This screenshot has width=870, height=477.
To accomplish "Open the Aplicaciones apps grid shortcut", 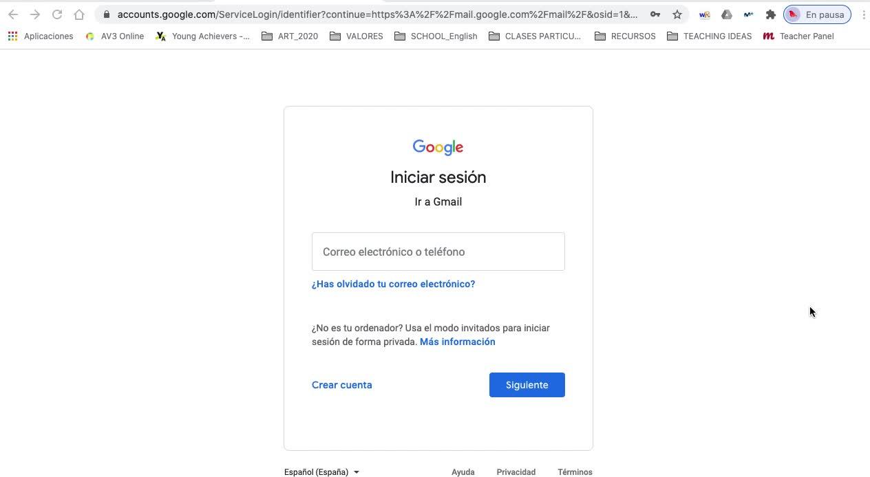I will [x=41, y=36].
